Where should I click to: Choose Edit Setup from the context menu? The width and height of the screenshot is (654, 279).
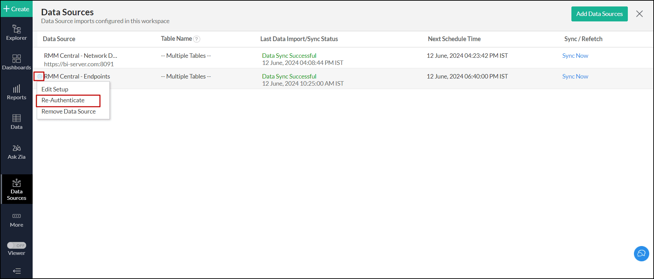[x=55, y=89]
